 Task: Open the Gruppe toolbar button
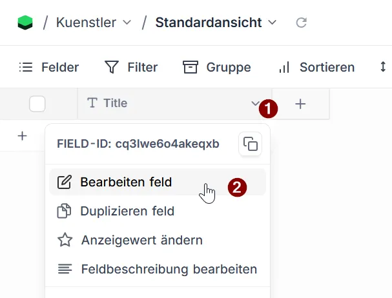coord(216,67)
